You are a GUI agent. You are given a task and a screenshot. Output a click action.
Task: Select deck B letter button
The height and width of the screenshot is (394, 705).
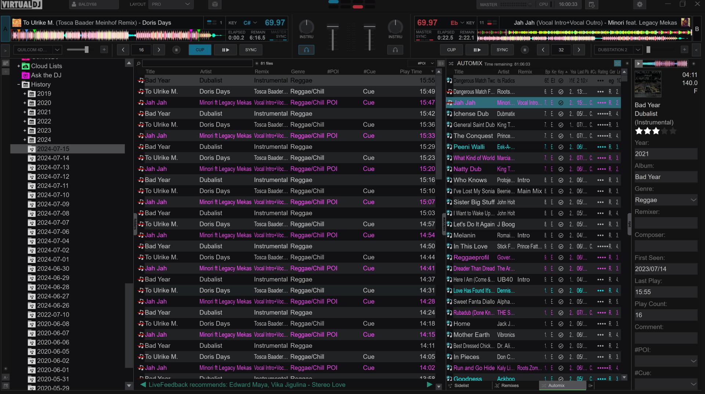click(x=697, y=29)
